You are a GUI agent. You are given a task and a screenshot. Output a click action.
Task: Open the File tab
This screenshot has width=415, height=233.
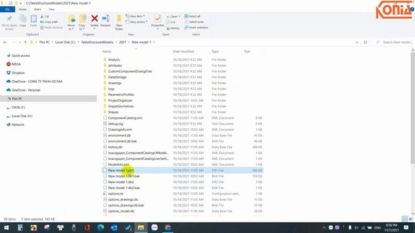pyautogui.click(x=7, y=9)
